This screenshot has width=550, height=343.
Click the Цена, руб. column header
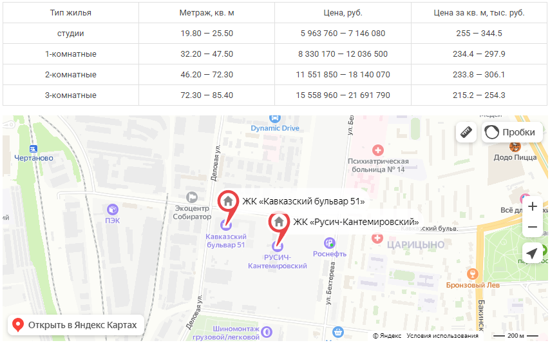[x=343, y=13]
